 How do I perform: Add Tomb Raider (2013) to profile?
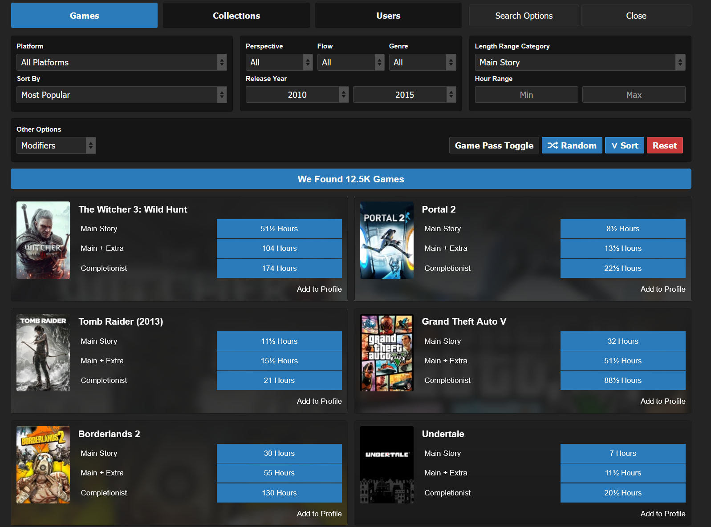tap(319, 401)
